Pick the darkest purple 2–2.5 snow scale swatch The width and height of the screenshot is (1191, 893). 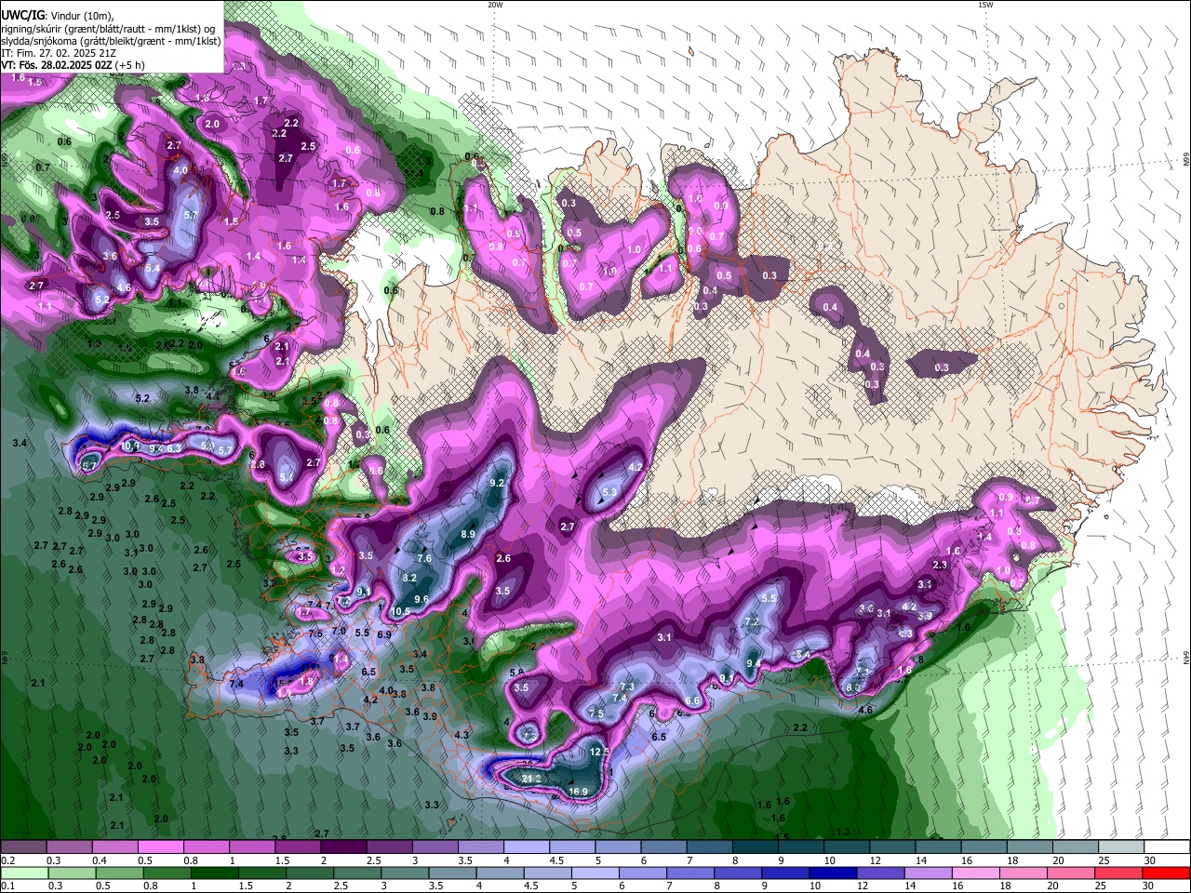[342, 846]
